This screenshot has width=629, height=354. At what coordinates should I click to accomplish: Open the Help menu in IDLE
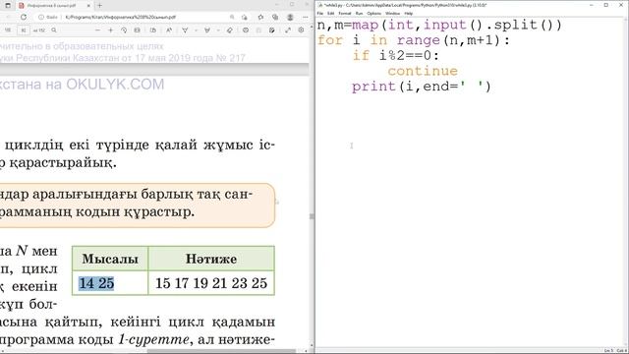pos(409,13)
